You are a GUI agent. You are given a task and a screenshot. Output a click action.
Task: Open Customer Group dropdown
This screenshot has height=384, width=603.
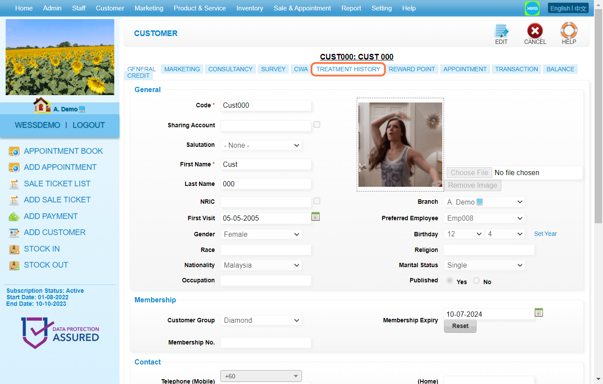point(261,320)
